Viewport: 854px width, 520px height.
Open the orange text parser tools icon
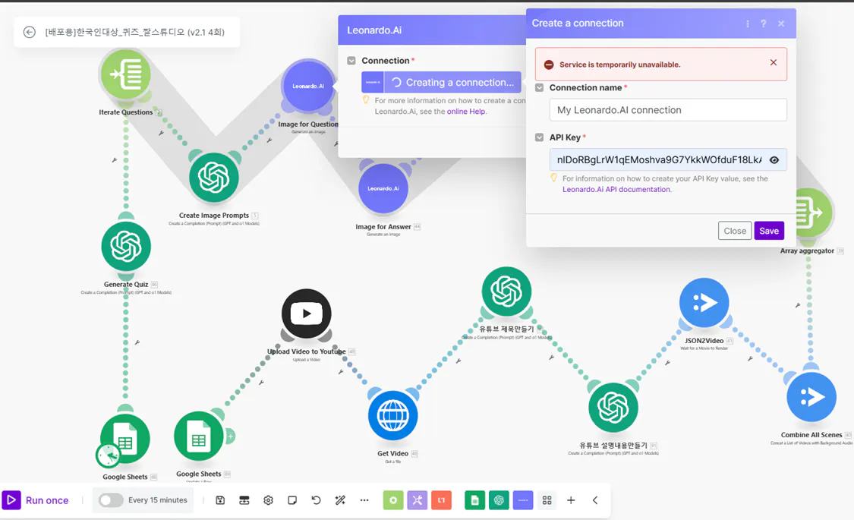pyautogui.click(x=441, y=500)
